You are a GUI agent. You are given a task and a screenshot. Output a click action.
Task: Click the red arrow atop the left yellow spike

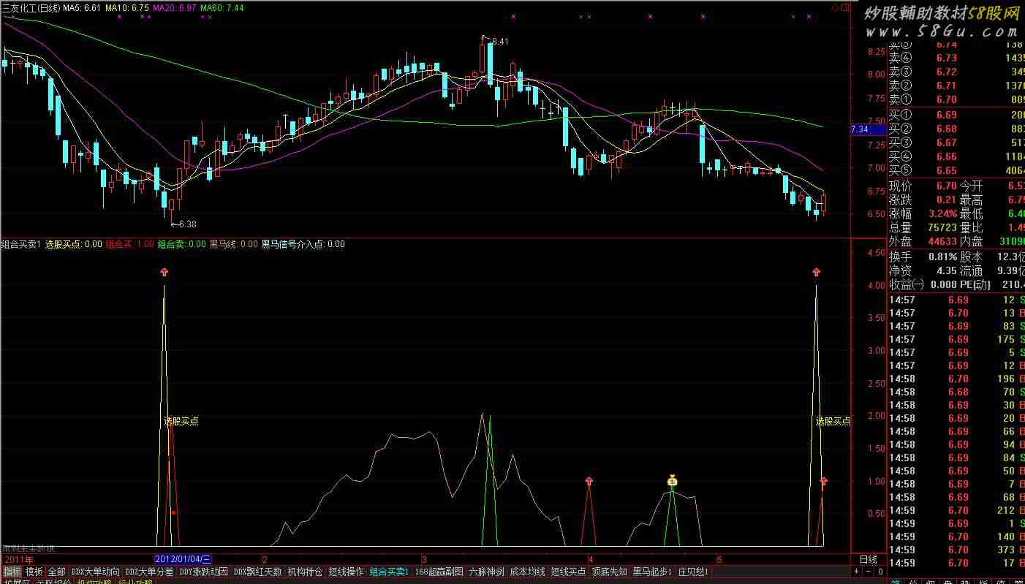[164, 272]
